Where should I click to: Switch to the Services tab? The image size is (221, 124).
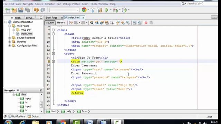(30, 18)
